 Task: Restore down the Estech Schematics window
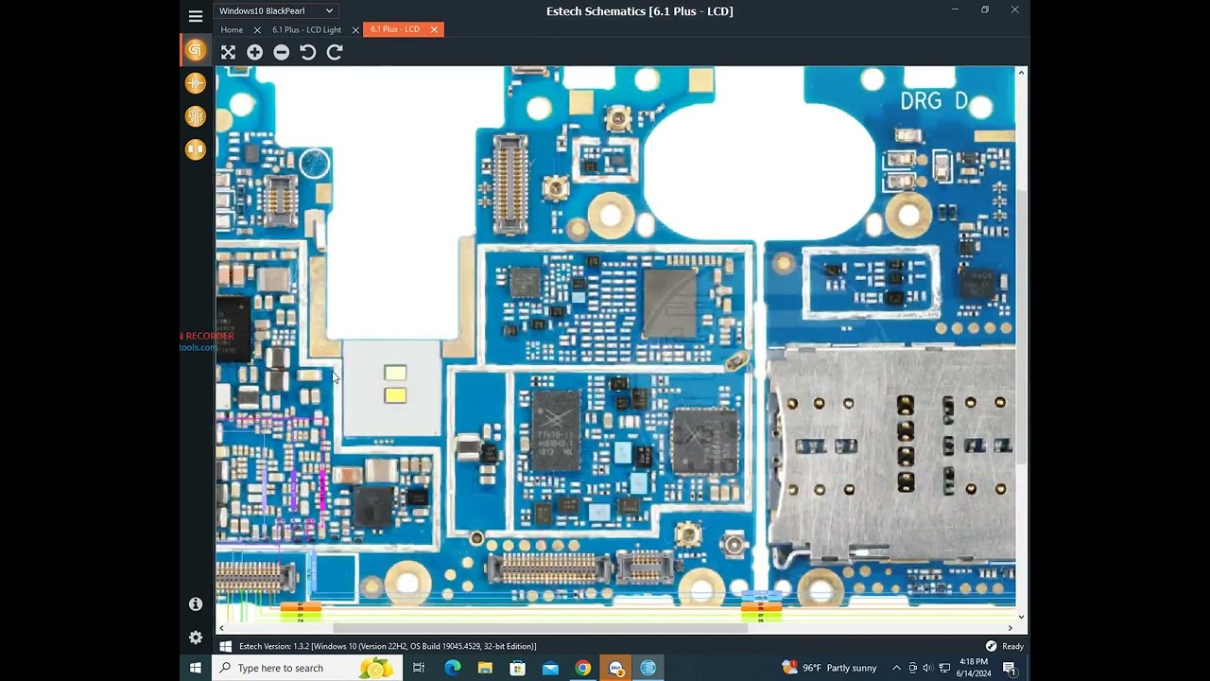[985, 10]
